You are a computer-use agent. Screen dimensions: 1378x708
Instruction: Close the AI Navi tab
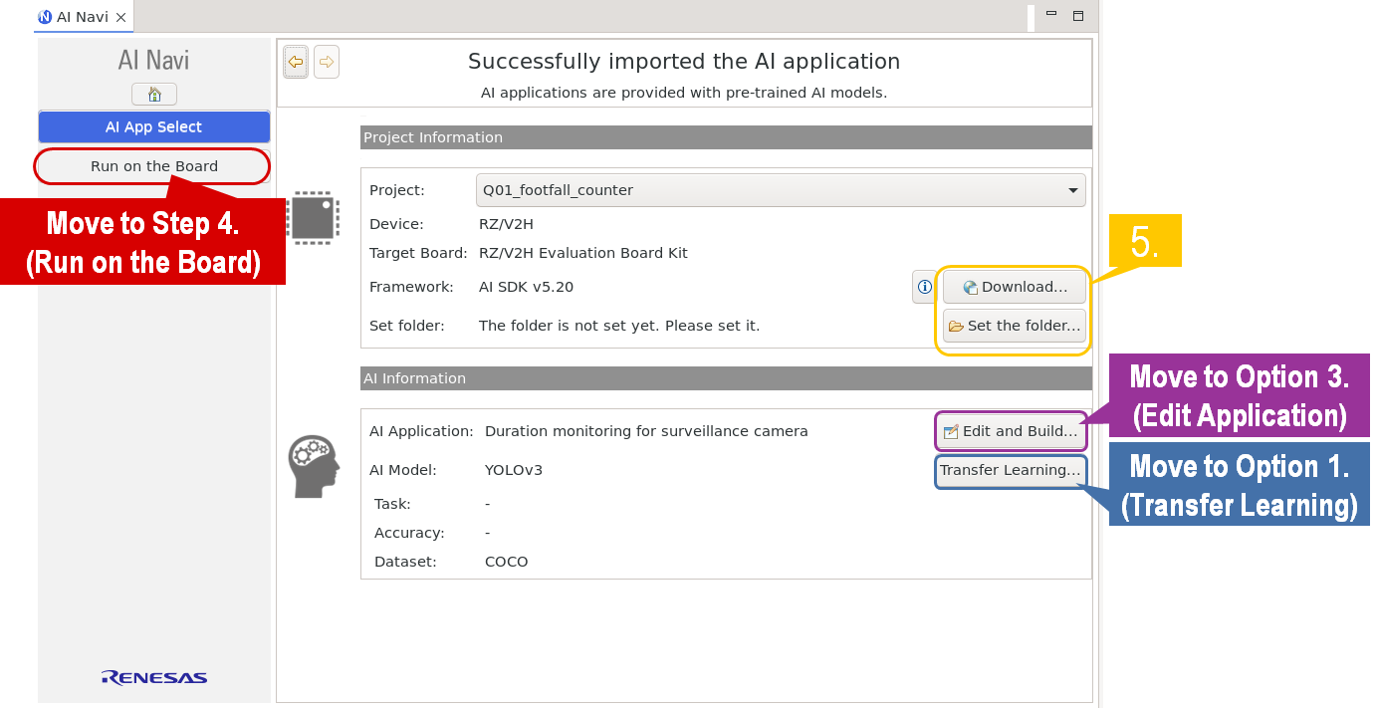120,17
